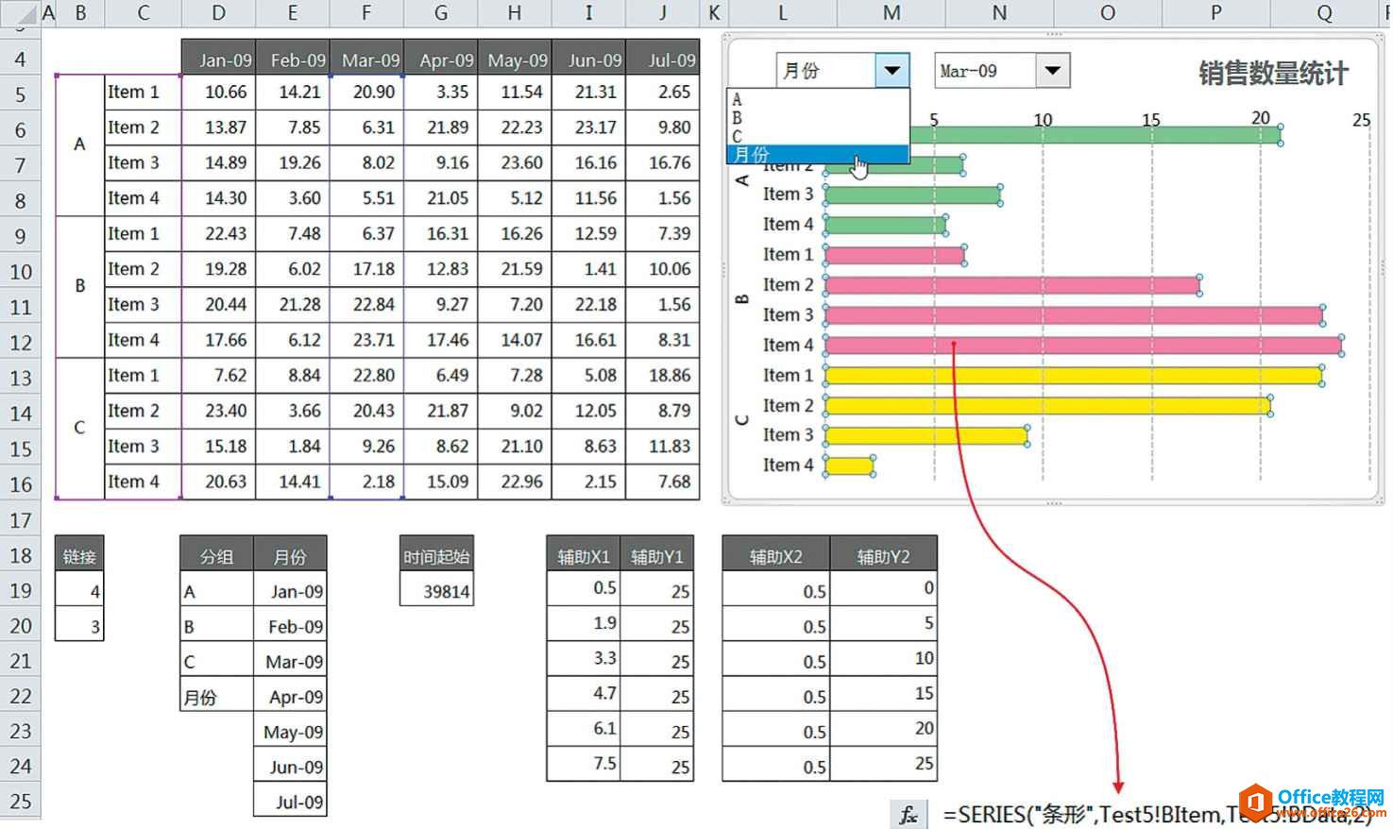This screenshot has height=829, width=1393.
Task: Select the chart title 销售数量统计
Action: 1273,74
